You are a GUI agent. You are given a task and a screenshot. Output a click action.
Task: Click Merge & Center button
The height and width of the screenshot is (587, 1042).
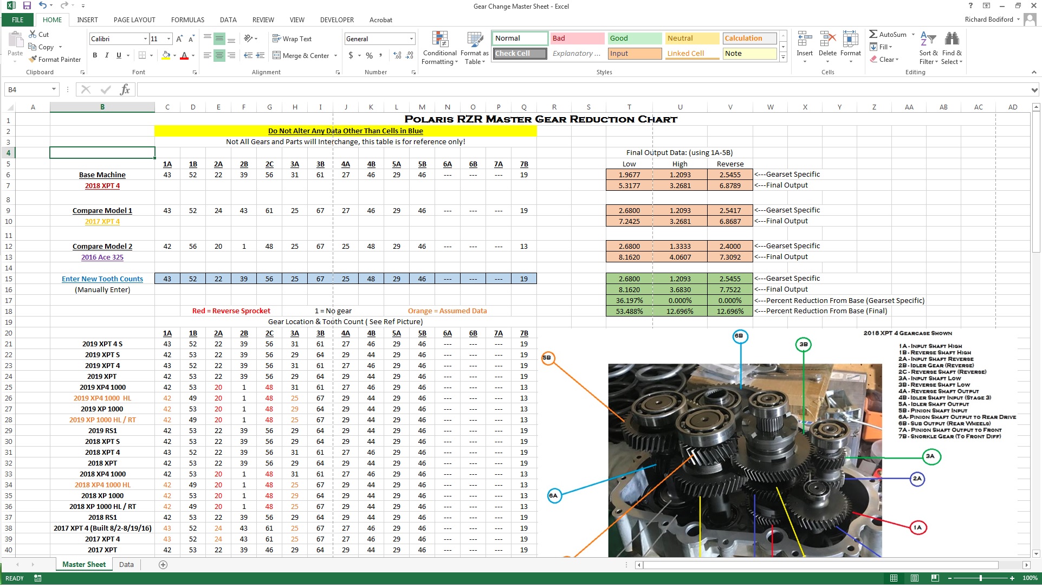coord(301,55)
